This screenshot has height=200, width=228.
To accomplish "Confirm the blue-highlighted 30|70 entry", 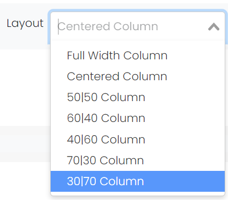I will [138, 181].
